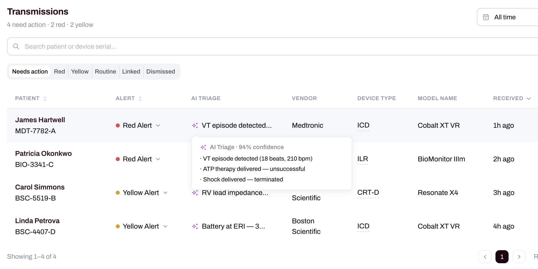This screenshot has width=538, height=269.
Task: Click 4h ago received time
Action: coord(504,226)
